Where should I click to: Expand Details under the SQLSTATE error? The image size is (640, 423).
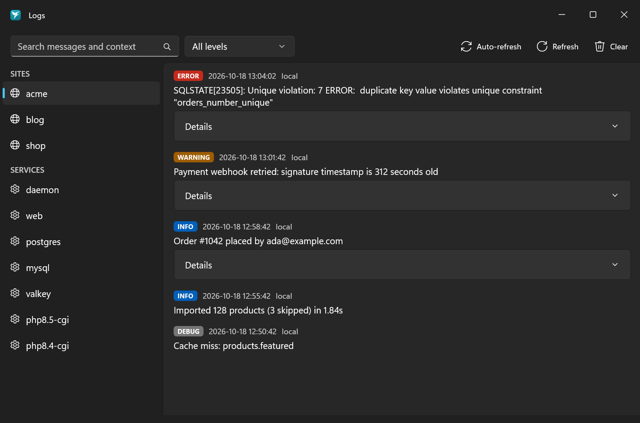tap(402, 126)
